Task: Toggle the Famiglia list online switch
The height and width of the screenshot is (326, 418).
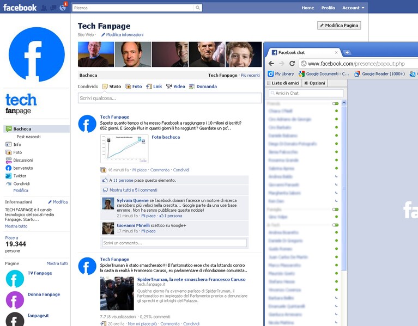Action: 335,210
